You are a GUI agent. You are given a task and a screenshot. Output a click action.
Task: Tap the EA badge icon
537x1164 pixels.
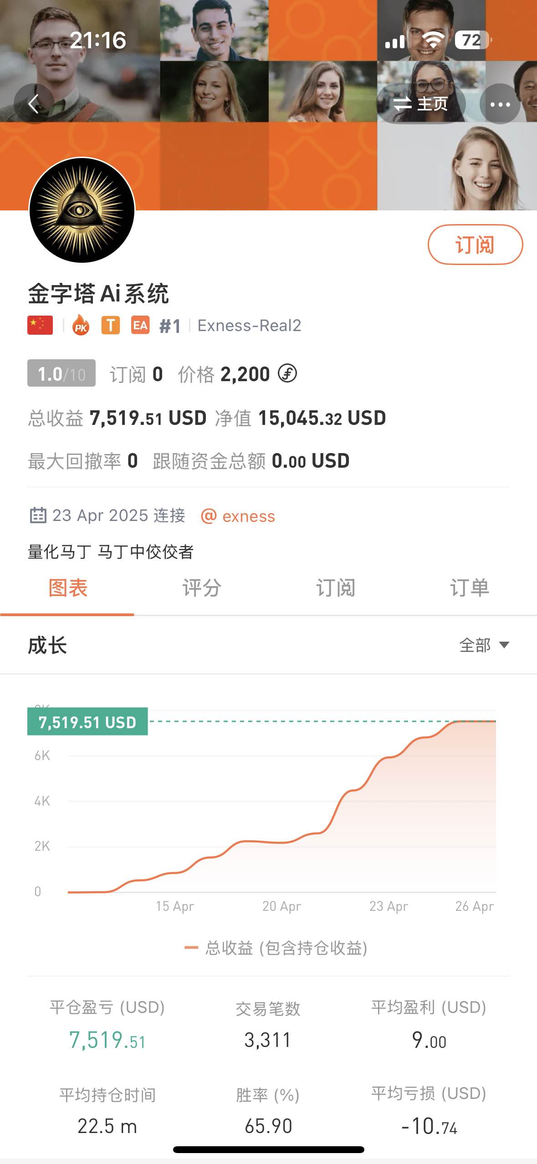pos(140,325)
